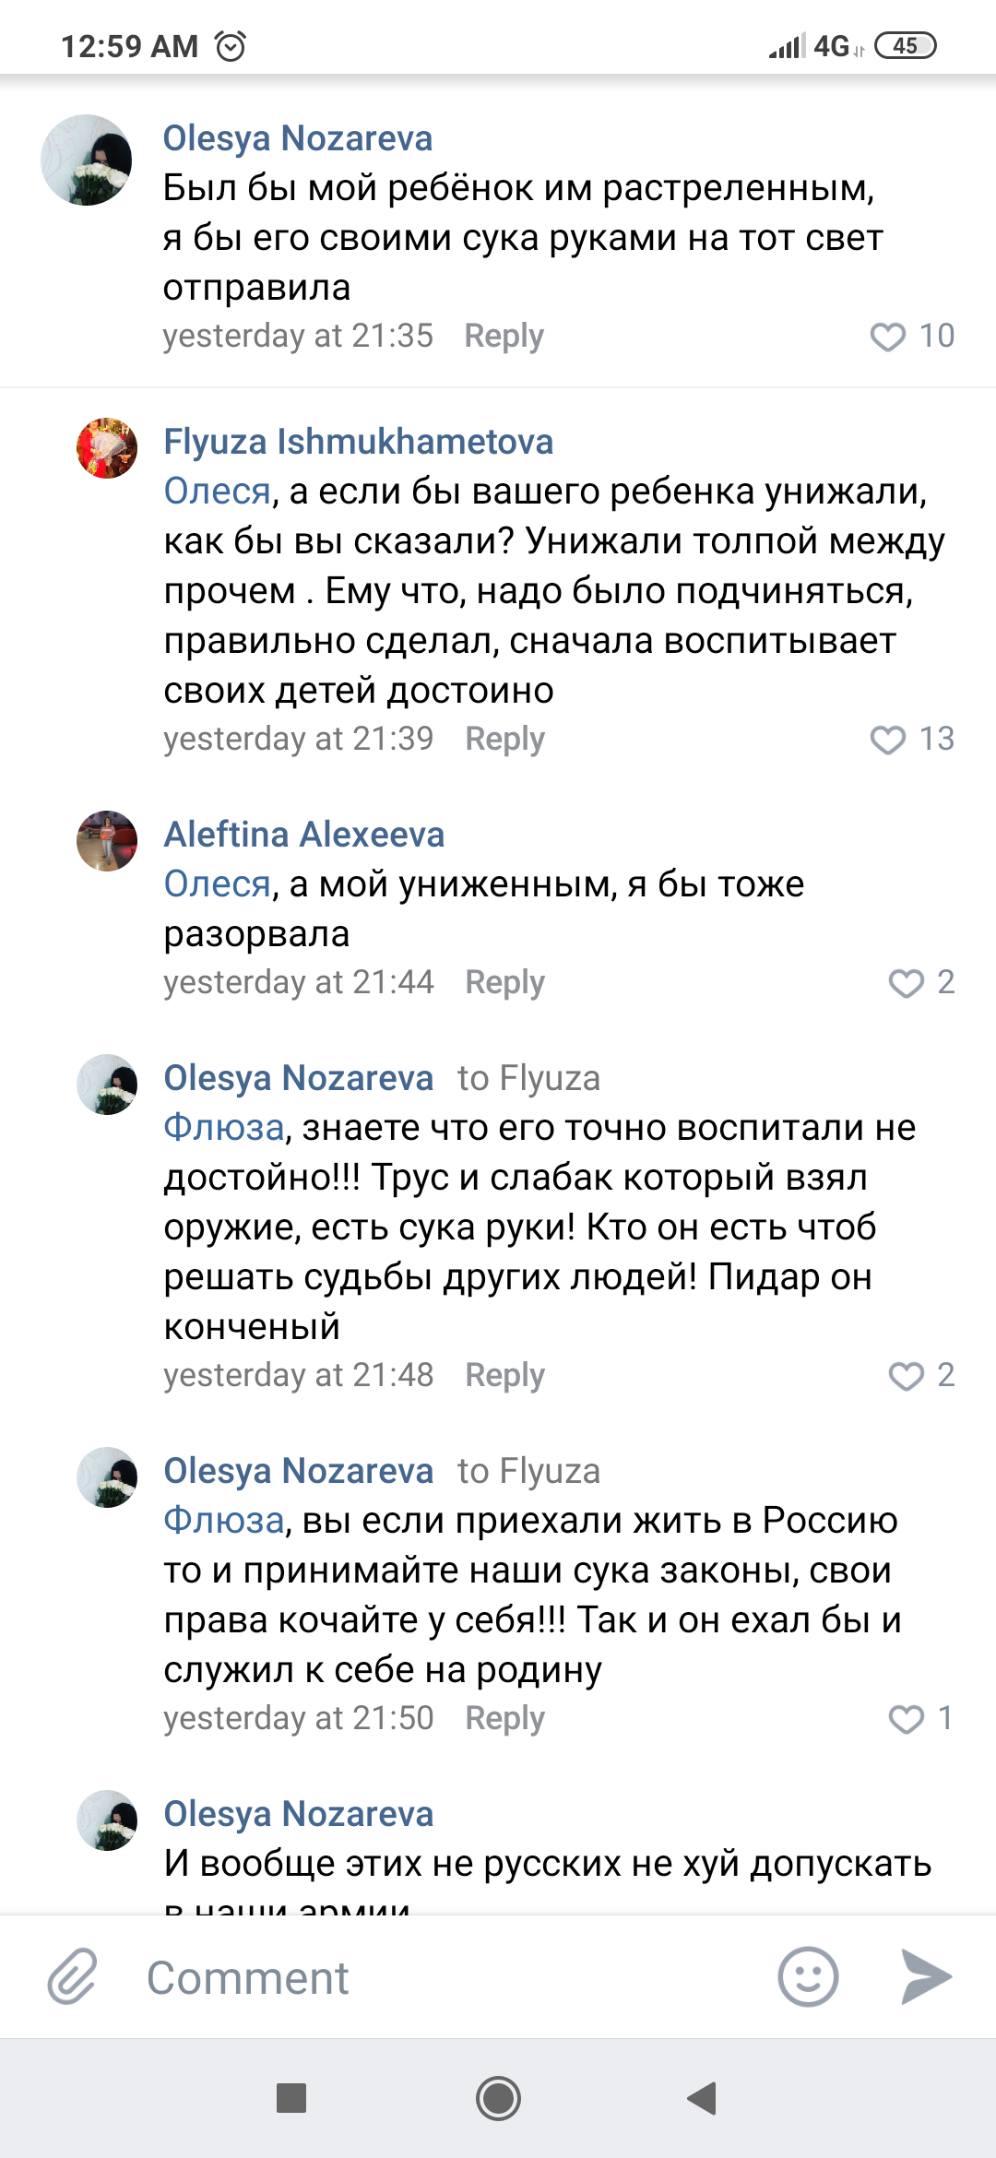
Task: Reply to Aleftina's 21:44 comment
Action: [x=504, y=982]
